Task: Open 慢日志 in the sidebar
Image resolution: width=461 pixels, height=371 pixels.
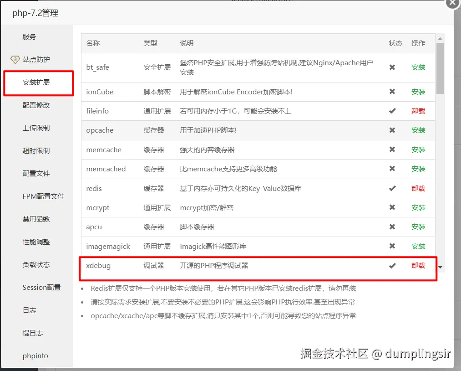Action: (33, 333)
